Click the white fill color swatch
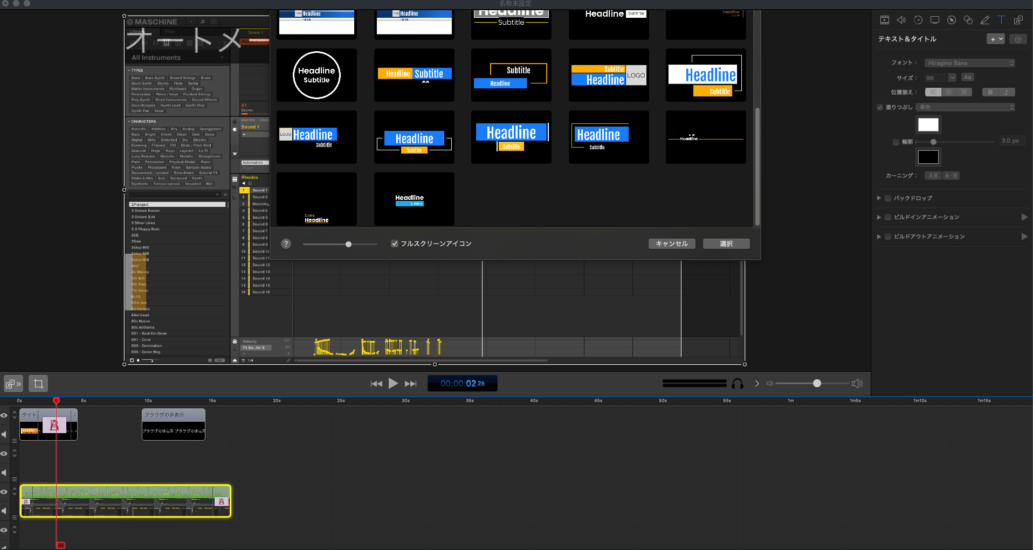This screenshot has height=550, width=1033. (928, 125)
